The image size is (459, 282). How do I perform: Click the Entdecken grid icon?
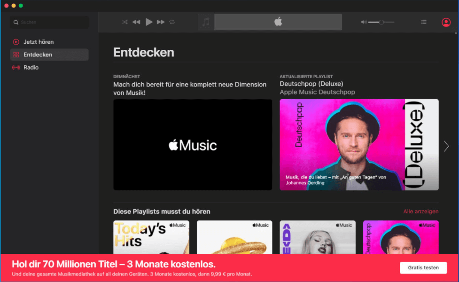[16, 55]
